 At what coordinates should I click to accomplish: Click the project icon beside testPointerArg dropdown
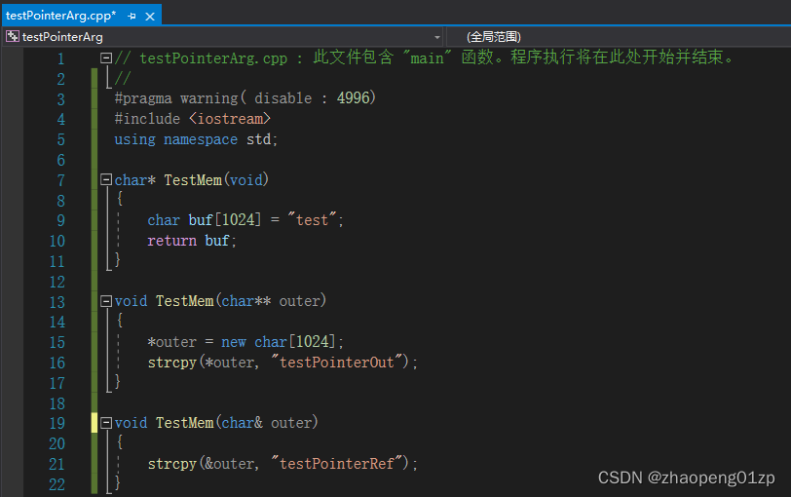point(13,37)
